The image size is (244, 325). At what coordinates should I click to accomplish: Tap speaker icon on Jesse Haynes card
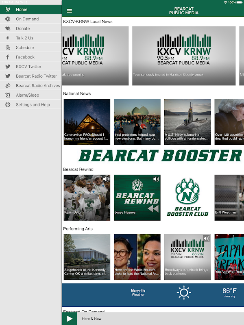(156, 179)
